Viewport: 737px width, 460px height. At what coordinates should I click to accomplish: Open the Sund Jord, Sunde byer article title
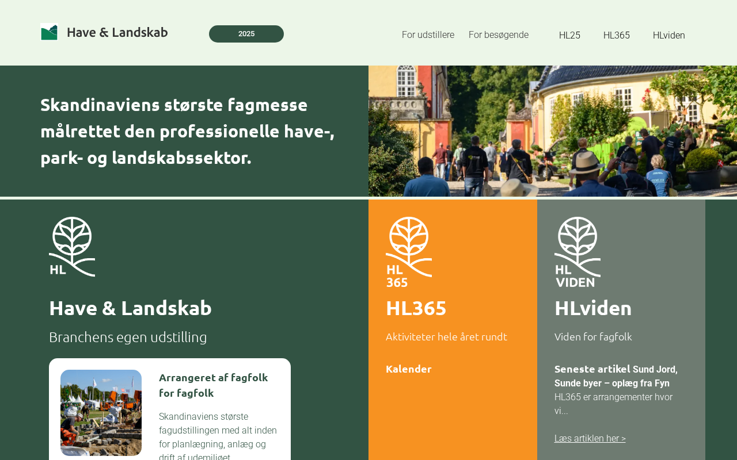pyautogui.click(x=616, y=376)
